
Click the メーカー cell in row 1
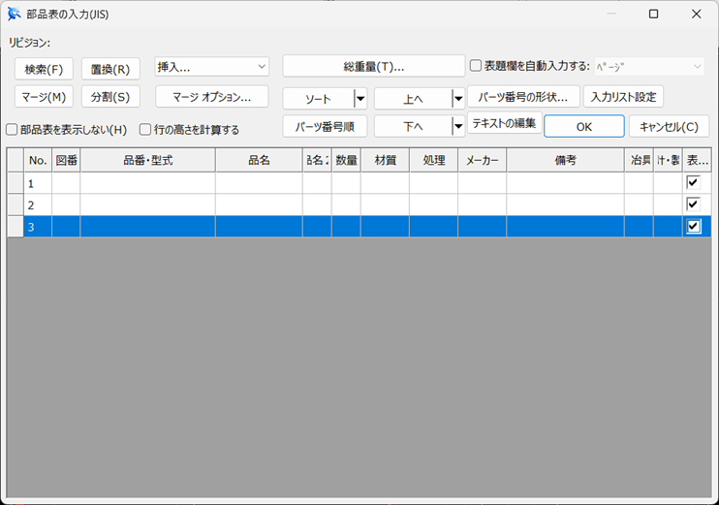point(483,183)
